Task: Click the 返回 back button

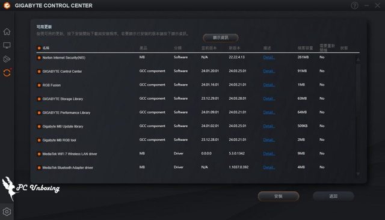Action: [x=333, y=196]
